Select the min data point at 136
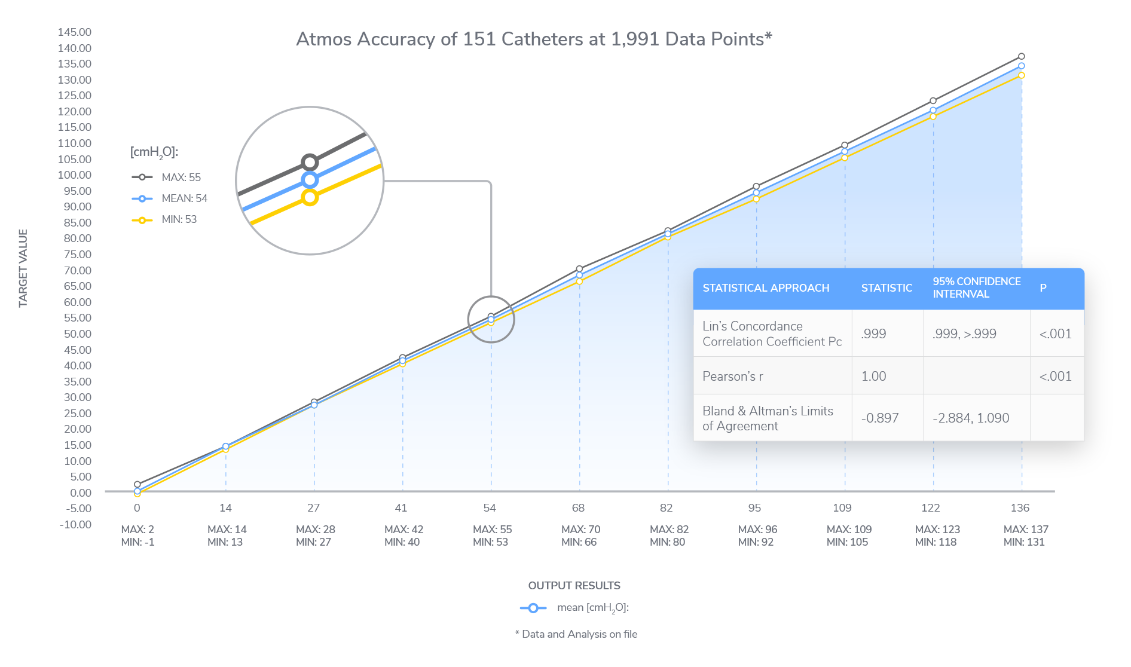The width and height of the screenshot is (1131, 667). coord(1021,75)
